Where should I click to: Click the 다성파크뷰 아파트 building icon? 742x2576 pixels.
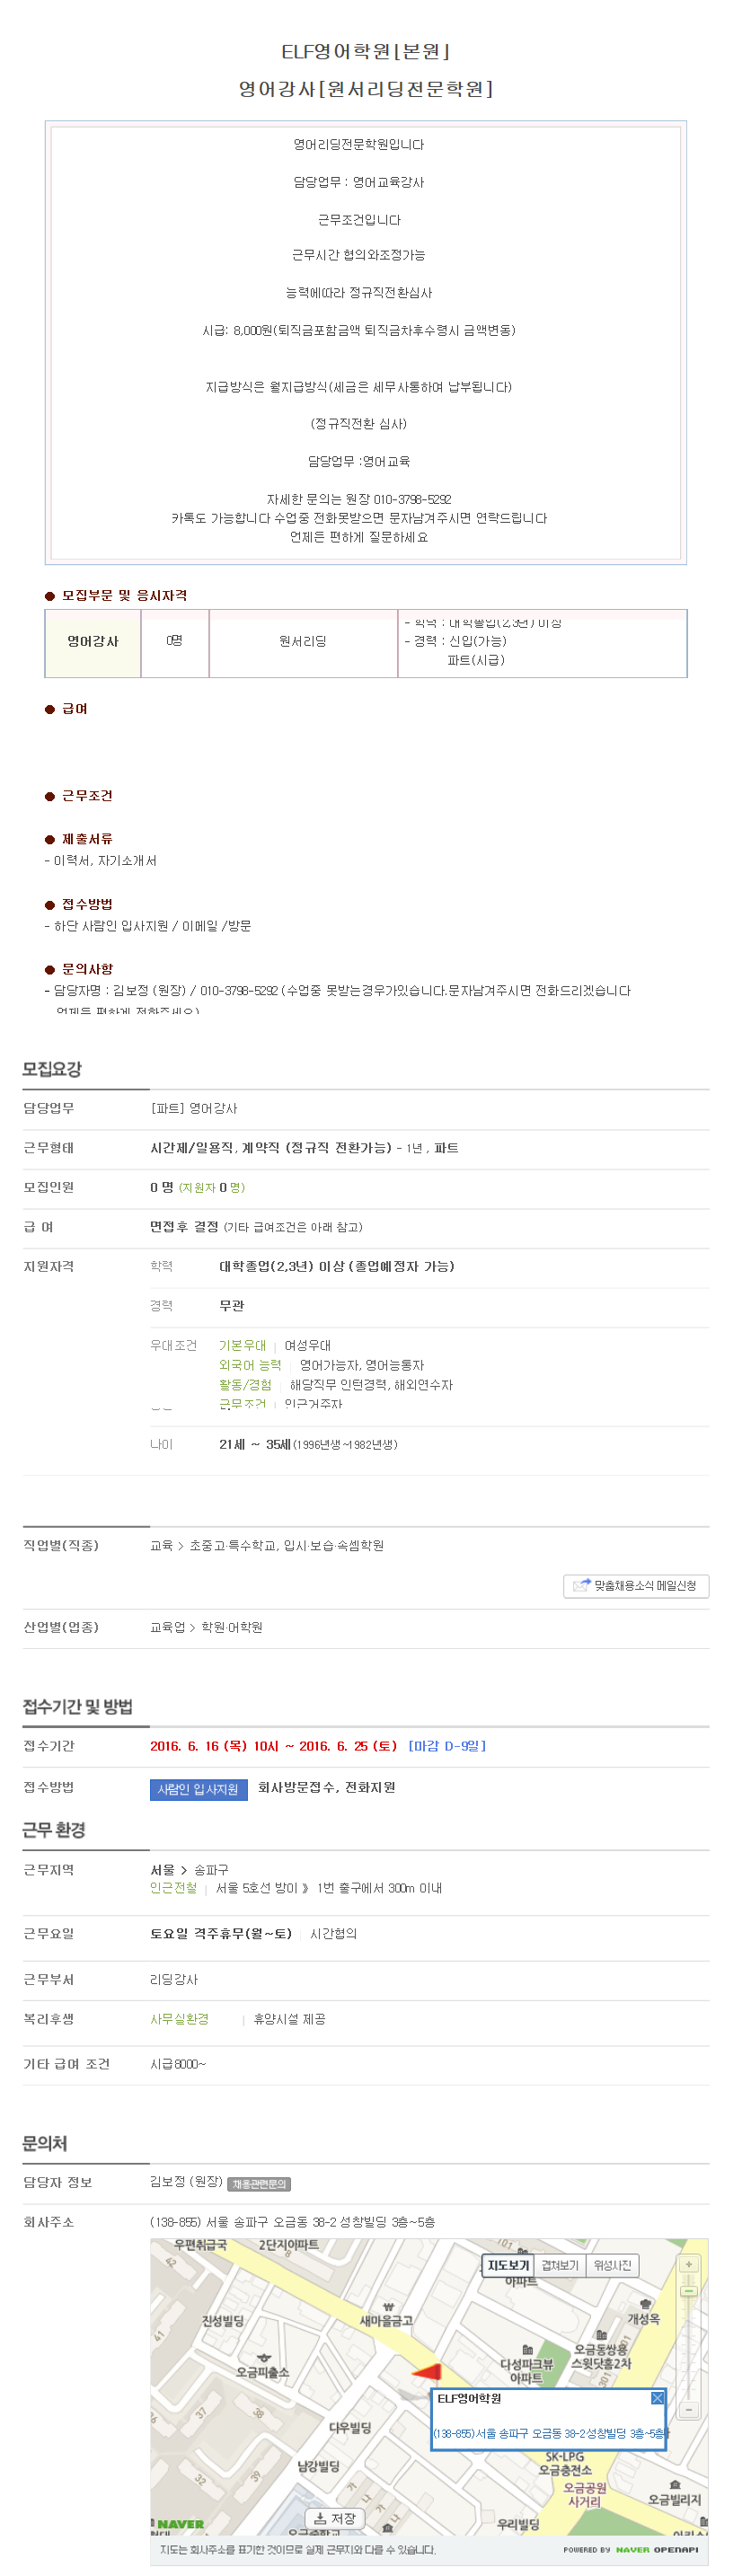527,2349
